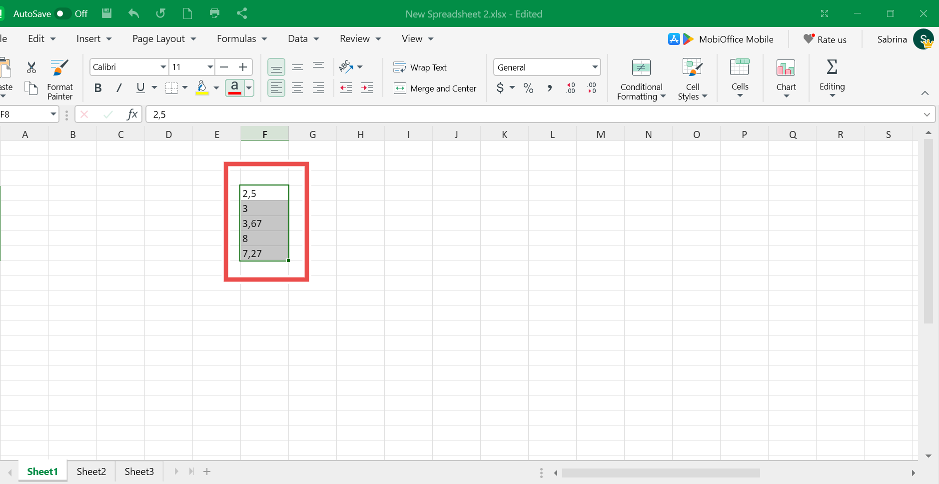The width and height of the screenshot is (939, 484).
Task: Open currency format options arrow
Action: coord(512,88)
